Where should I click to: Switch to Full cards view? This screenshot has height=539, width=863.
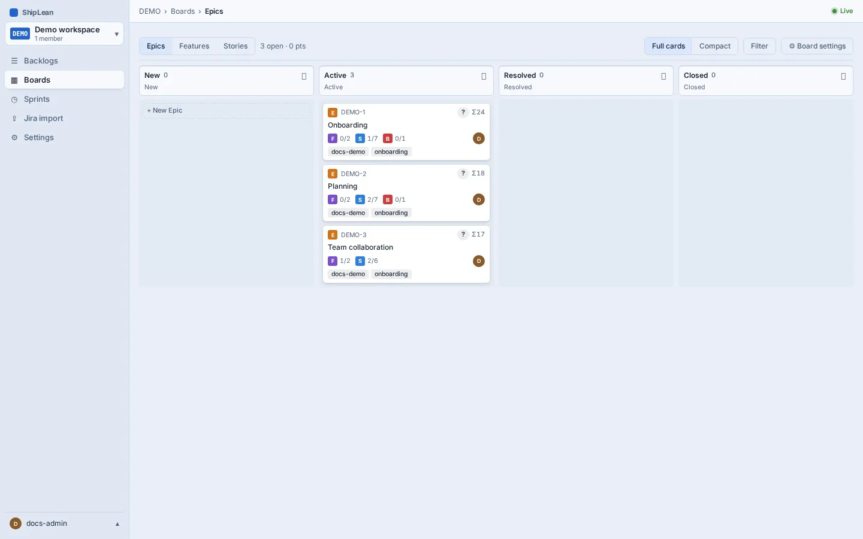668,46
